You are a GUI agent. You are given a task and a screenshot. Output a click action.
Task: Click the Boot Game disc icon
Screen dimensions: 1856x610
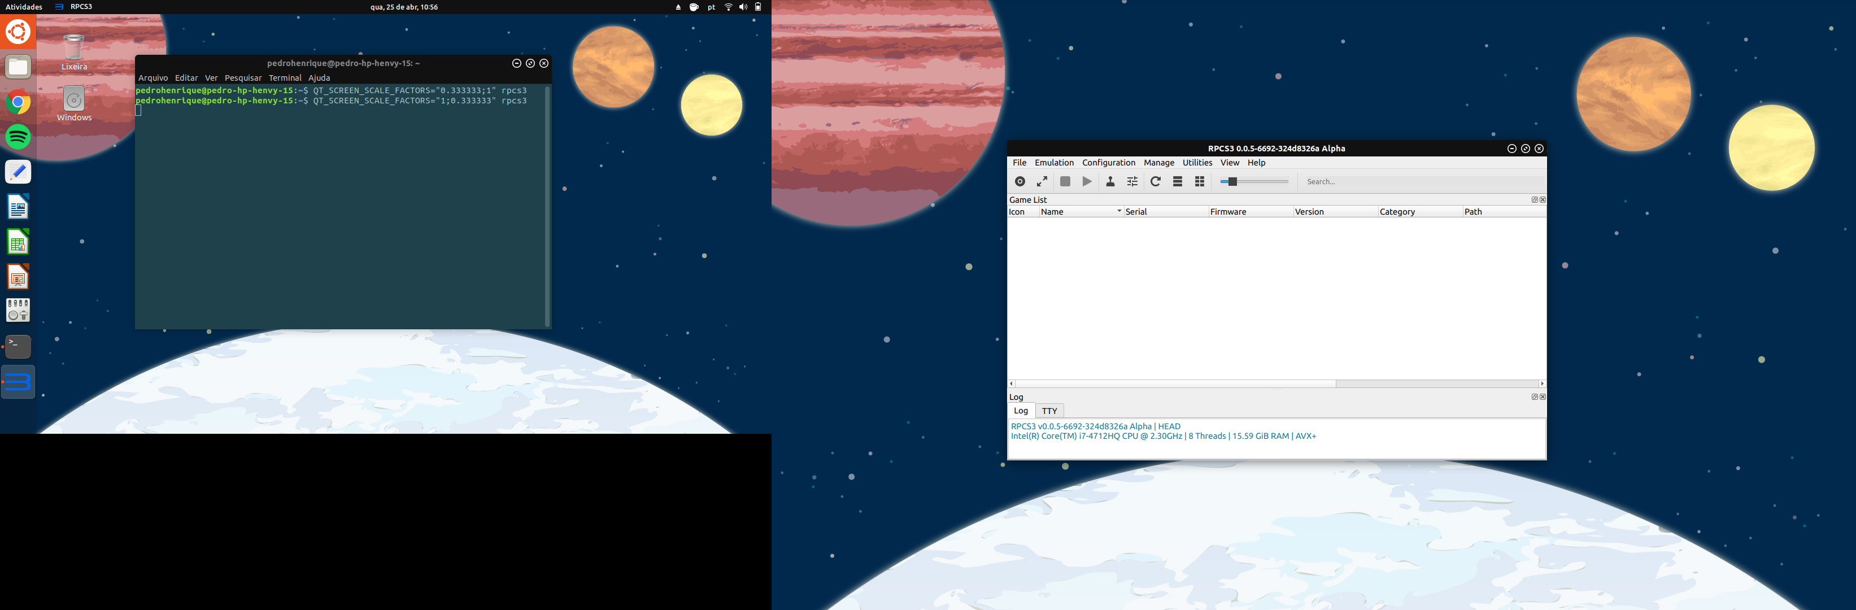(x=1020, y=181)
